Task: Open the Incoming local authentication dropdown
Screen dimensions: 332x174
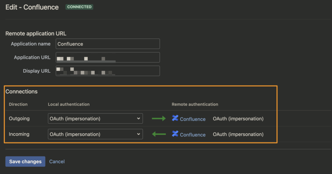Action: (95, 134)
